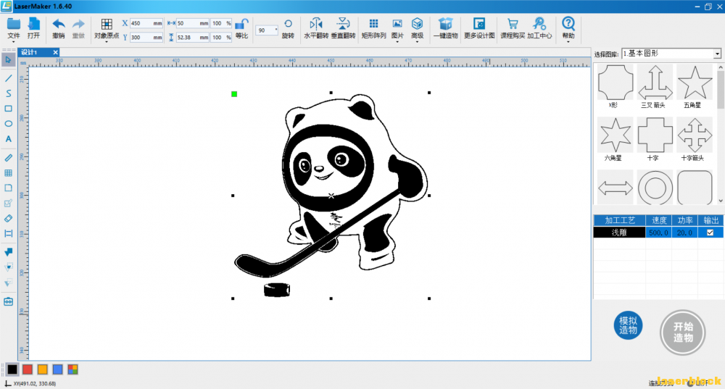Click the 加工工艺 column header

620,220
